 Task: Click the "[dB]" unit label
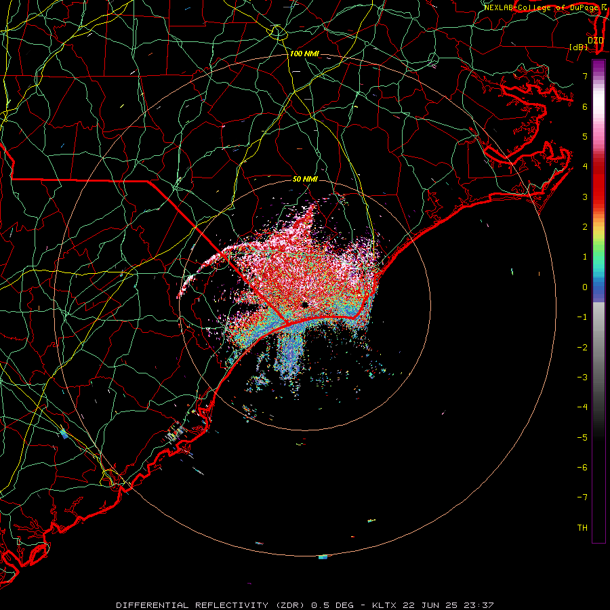point(579,47)
